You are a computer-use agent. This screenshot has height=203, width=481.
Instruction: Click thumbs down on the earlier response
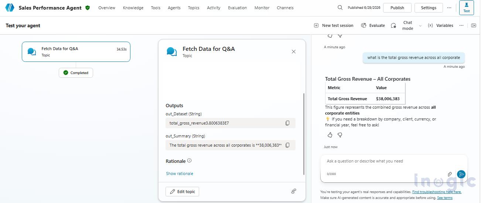tap(340, 35)
